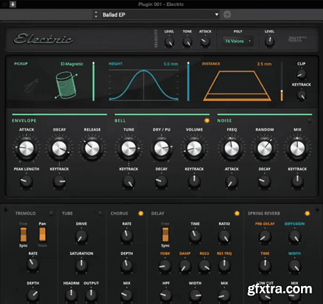Click the pickup Keytrack knob
The width and height of the screenshot is (323, 304).
[302, 95]
